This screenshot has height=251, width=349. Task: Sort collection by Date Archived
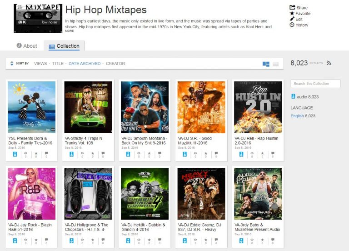tap(85, 64)
